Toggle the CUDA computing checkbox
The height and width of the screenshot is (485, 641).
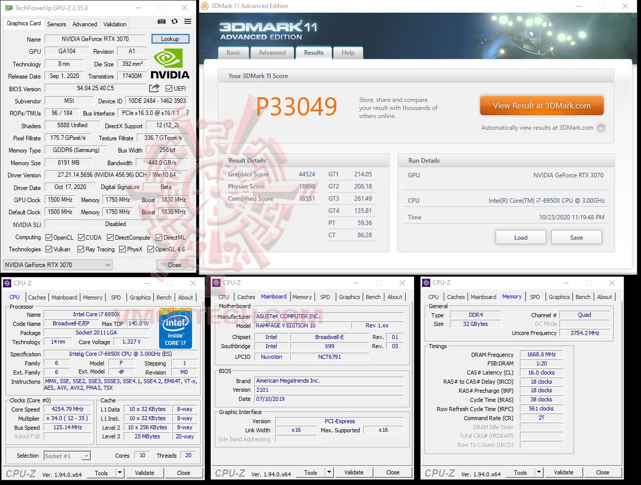[x=81, y=237]
